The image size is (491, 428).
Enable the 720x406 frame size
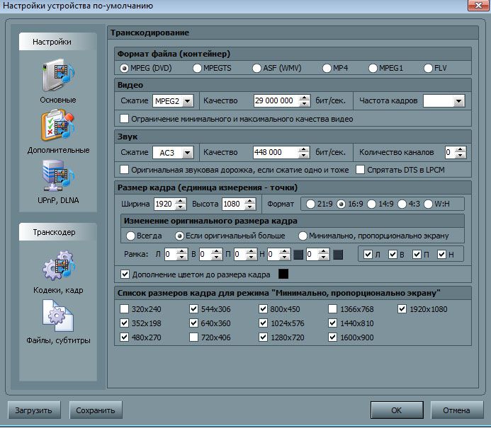click(194, 337)
